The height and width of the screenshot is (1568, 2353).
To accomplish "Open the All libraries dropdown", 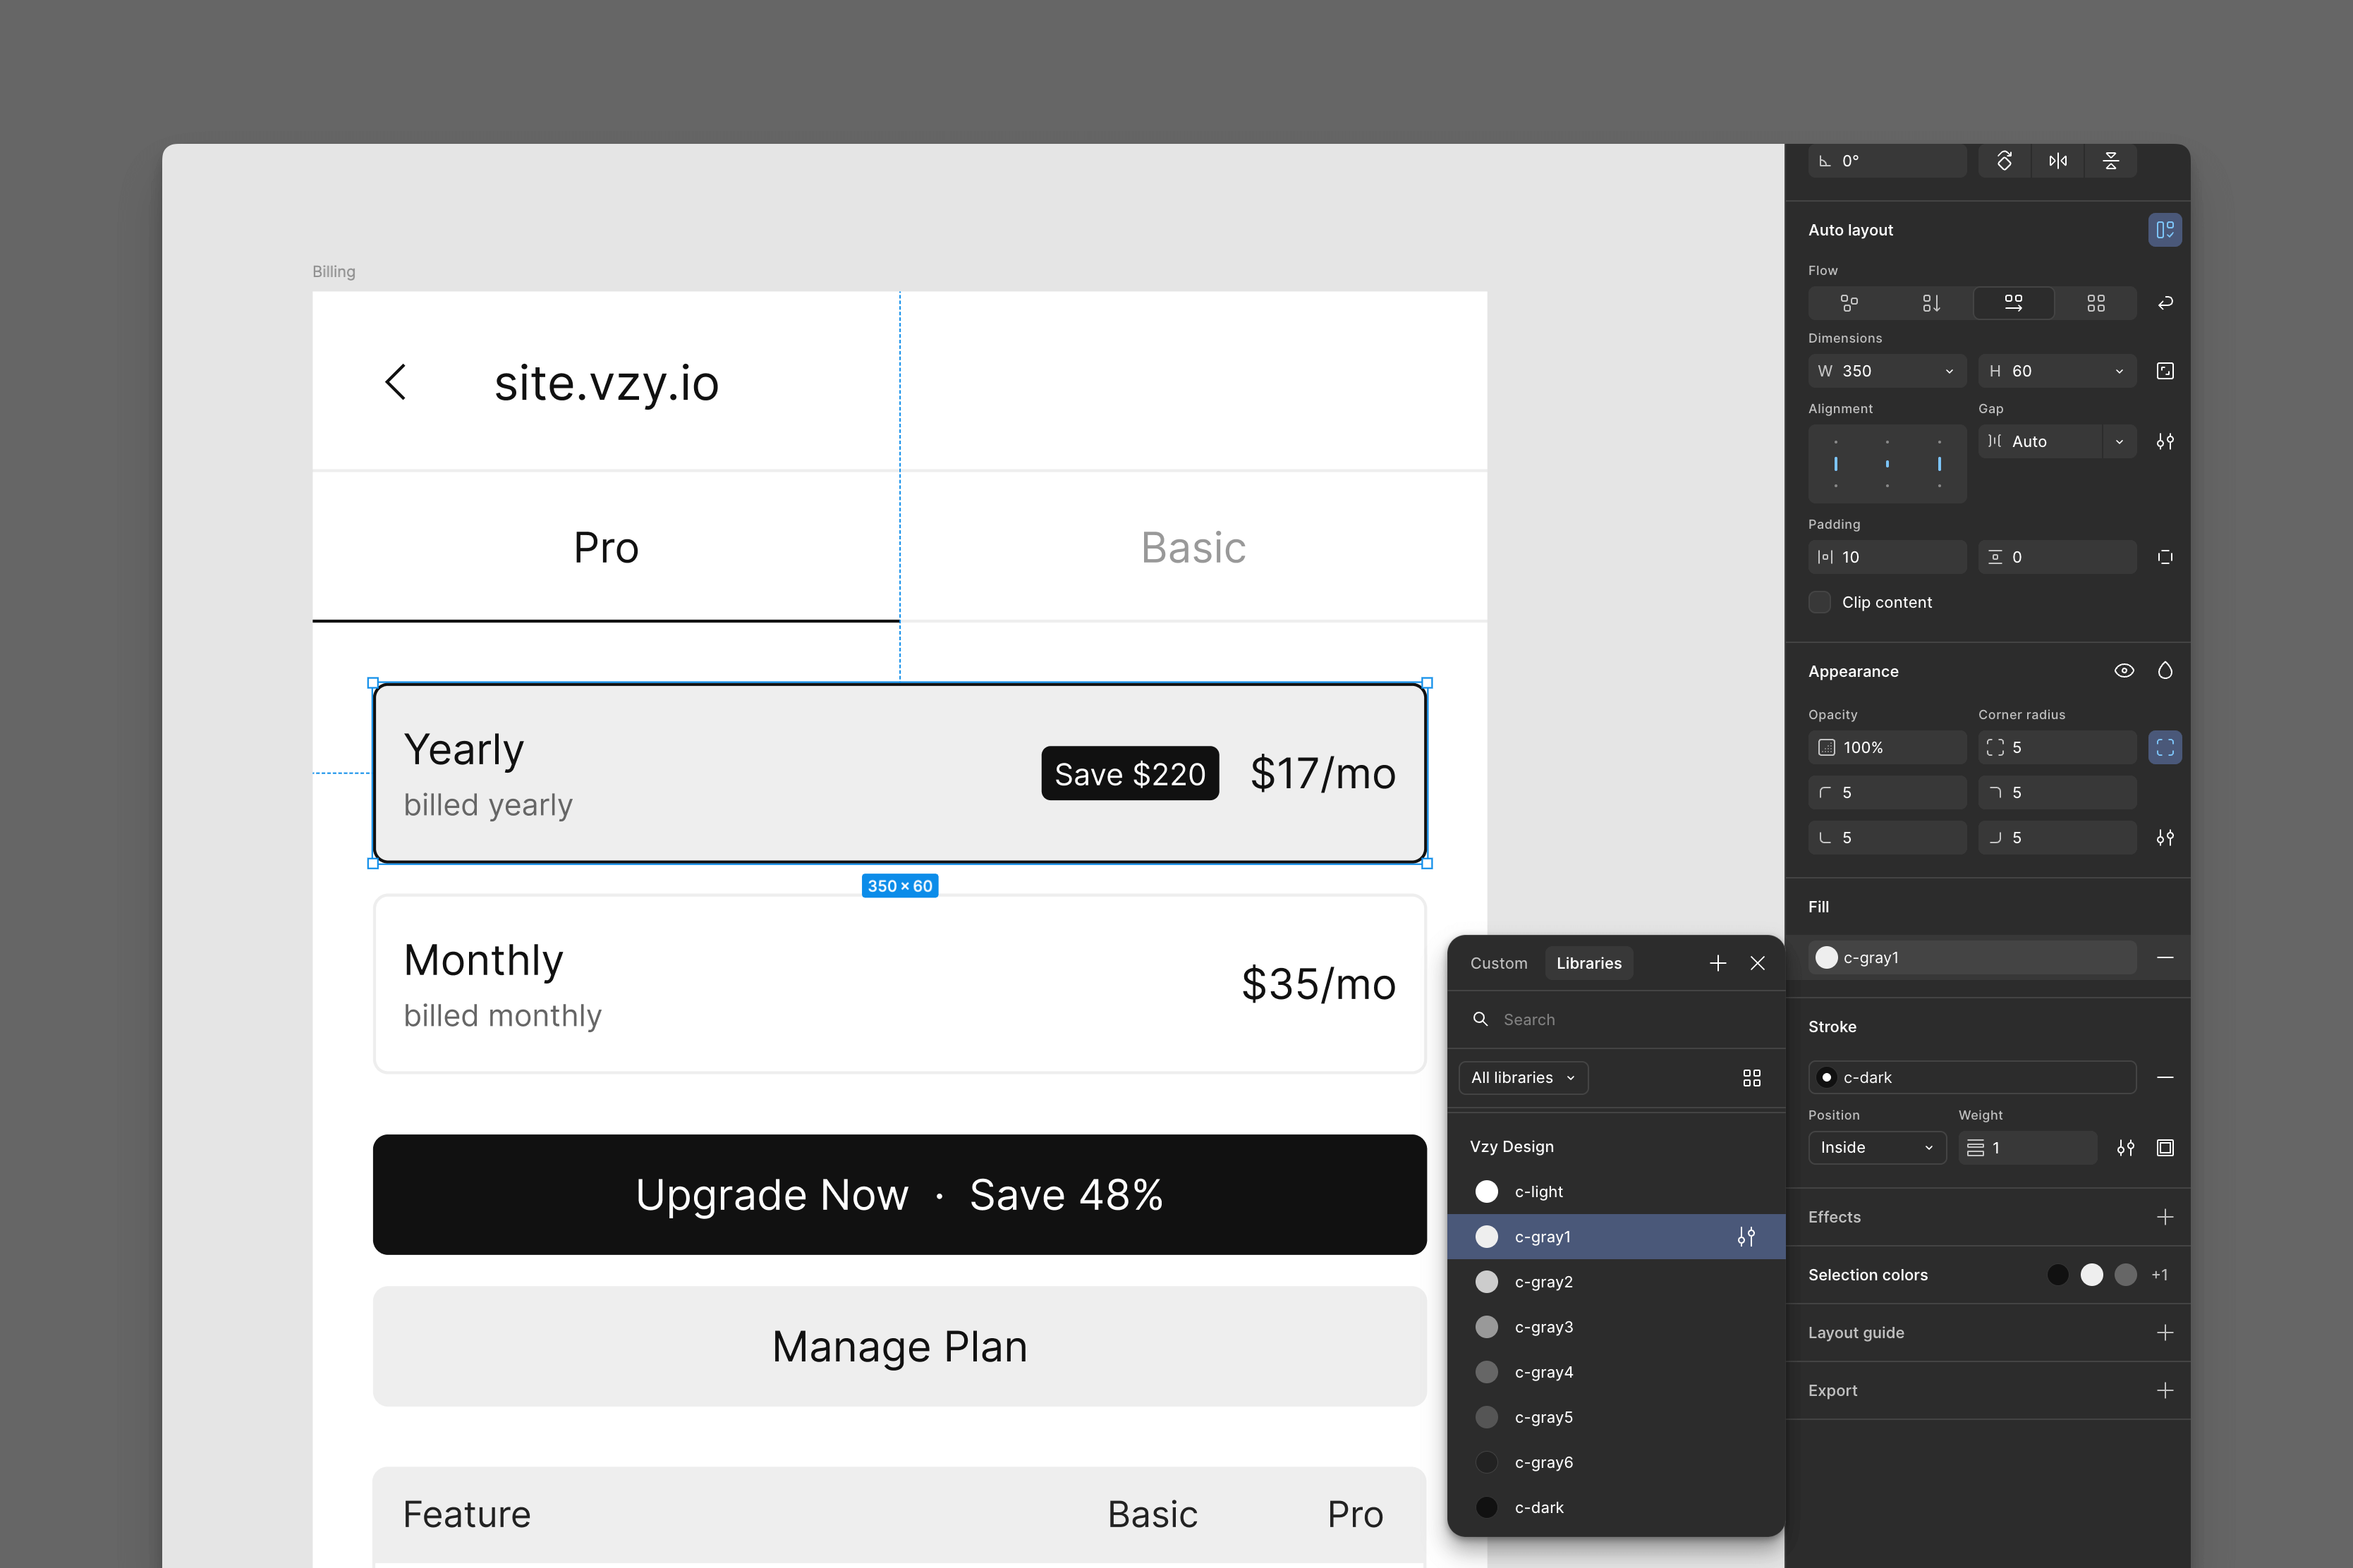I will pyautogui.click(x=1523, y=1078).
